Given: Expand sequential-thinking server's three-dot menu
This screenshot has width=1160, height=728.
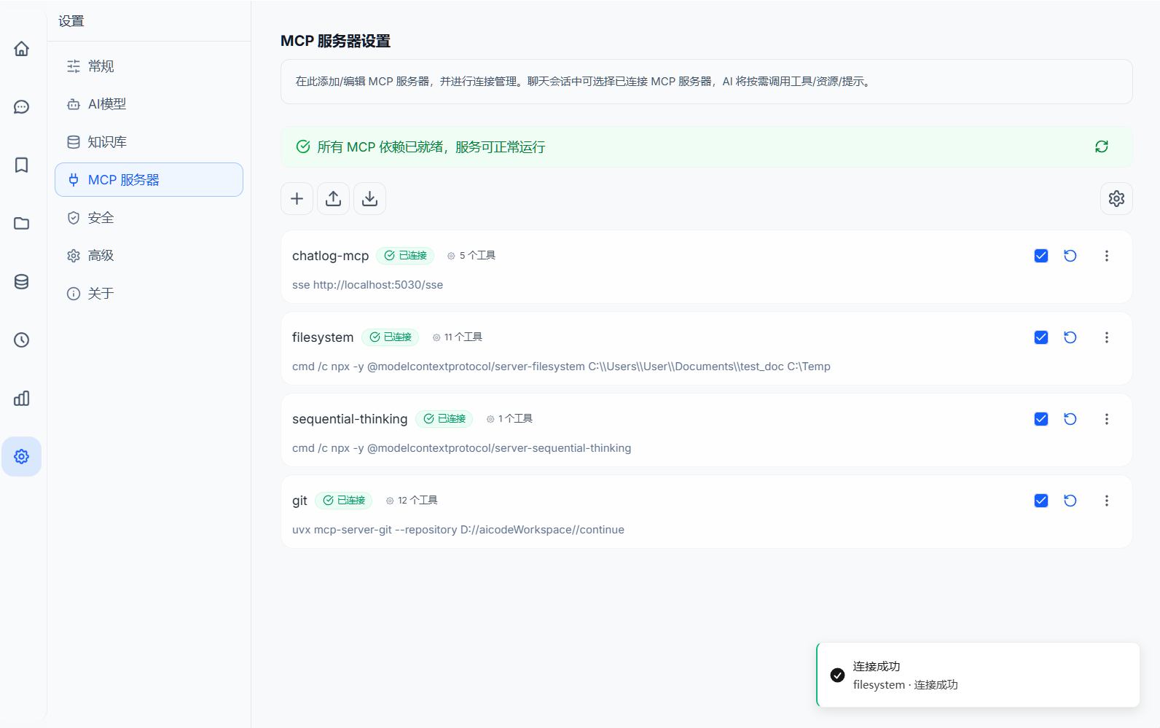Looking at the screenshot, I should (1106, 419).
